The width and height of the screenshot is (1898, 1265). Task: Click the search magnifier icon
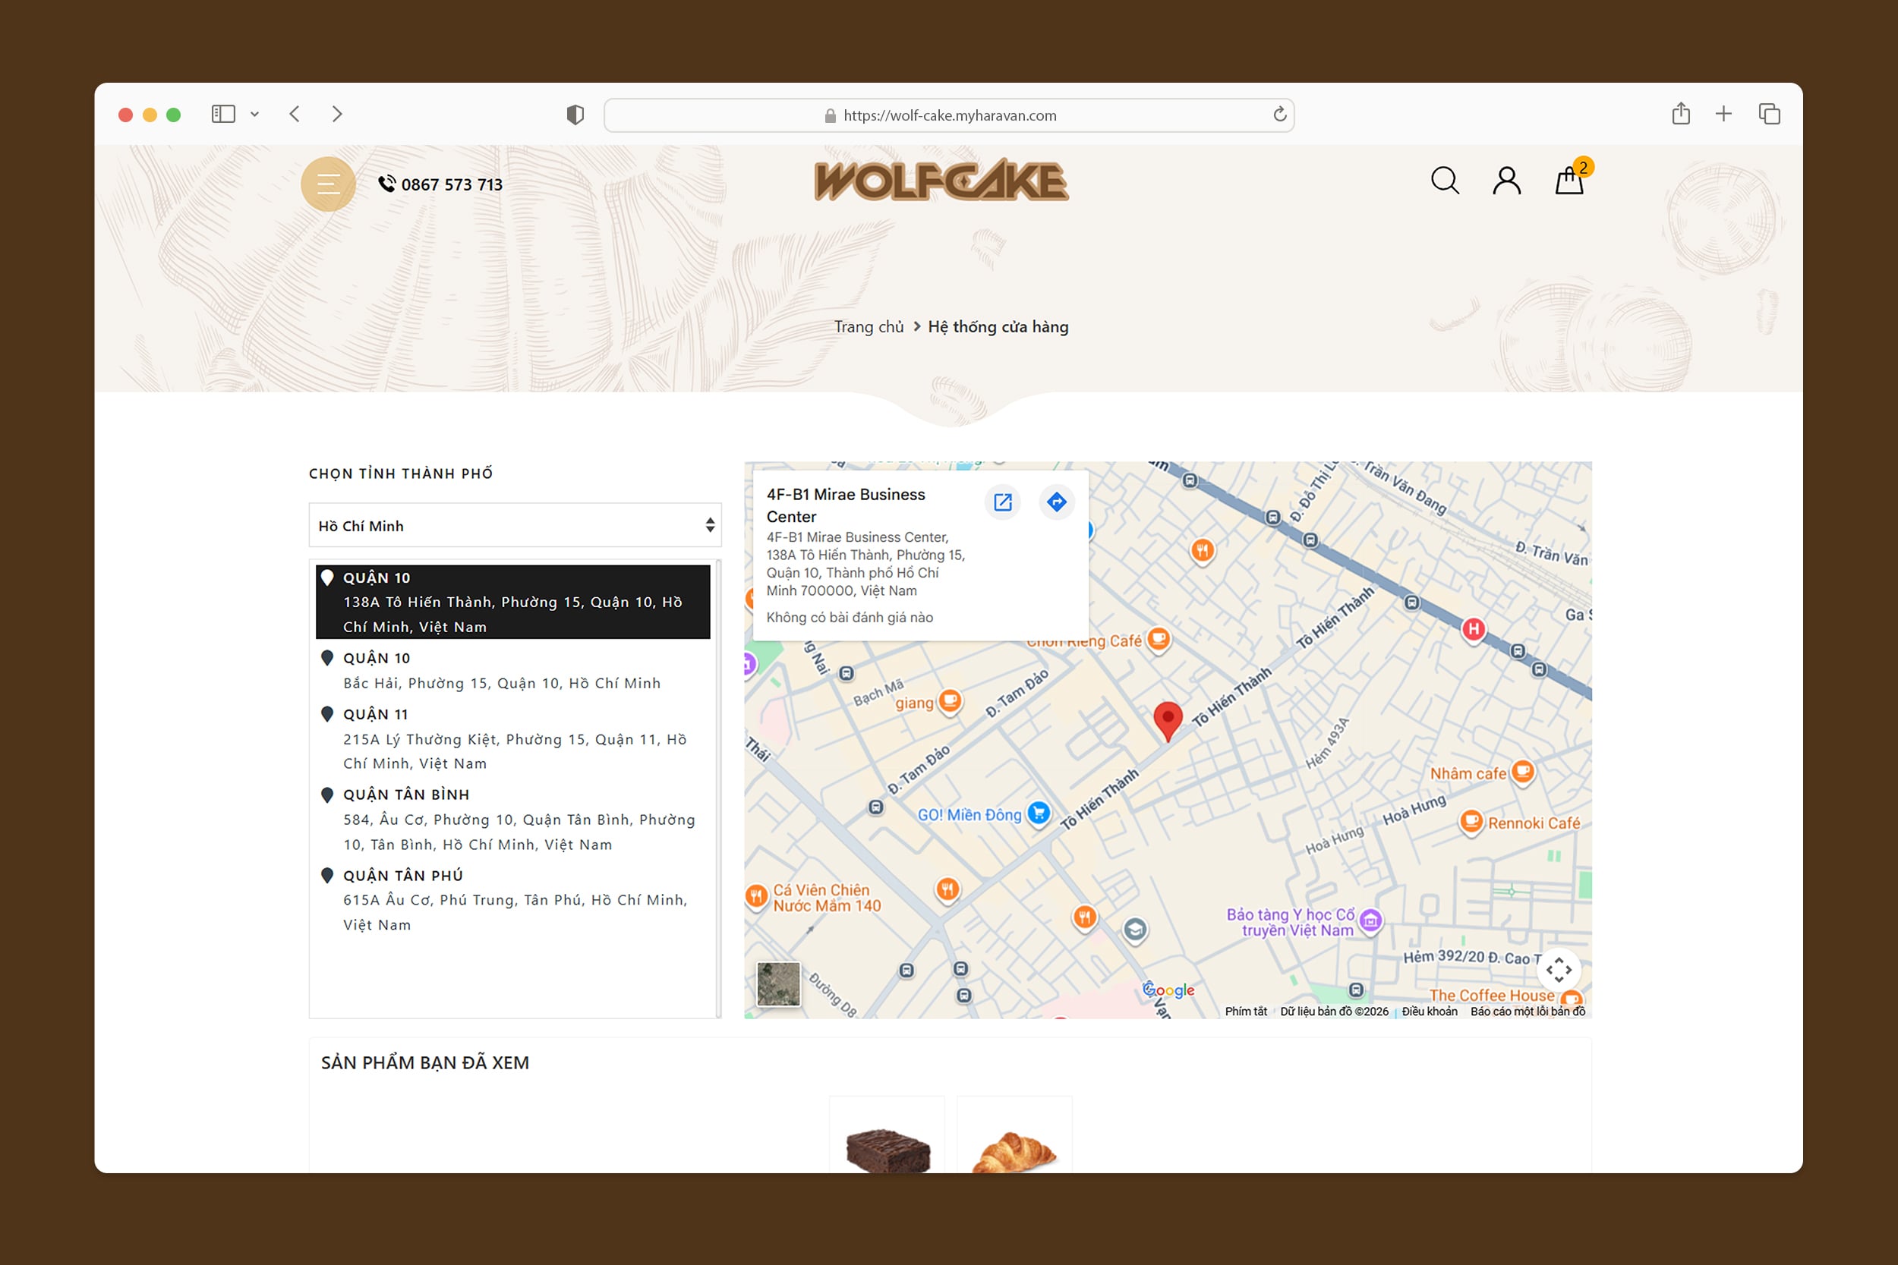1445,181
